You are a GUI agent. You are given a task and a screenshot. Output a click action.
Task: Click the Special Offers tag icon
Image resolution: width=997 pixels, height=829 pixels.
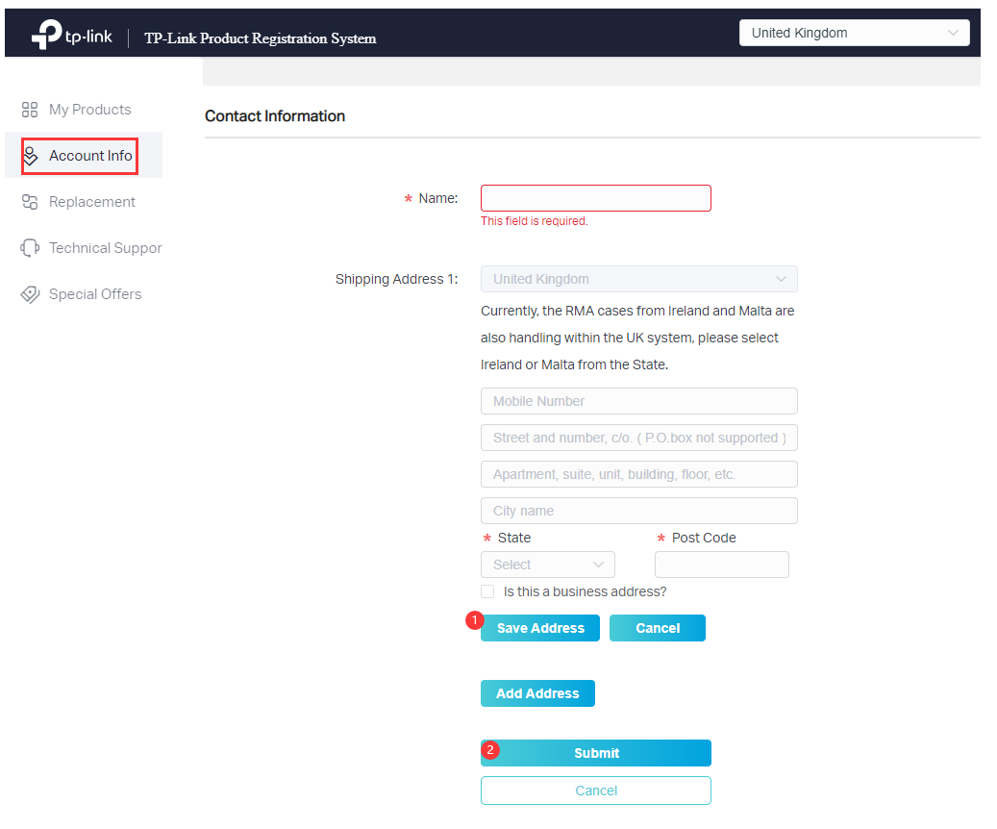coord(30,294)
